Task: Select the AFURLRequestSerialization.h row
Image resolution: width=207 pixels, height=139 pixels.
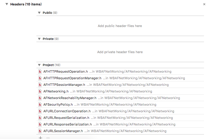Action: (120, 118)
